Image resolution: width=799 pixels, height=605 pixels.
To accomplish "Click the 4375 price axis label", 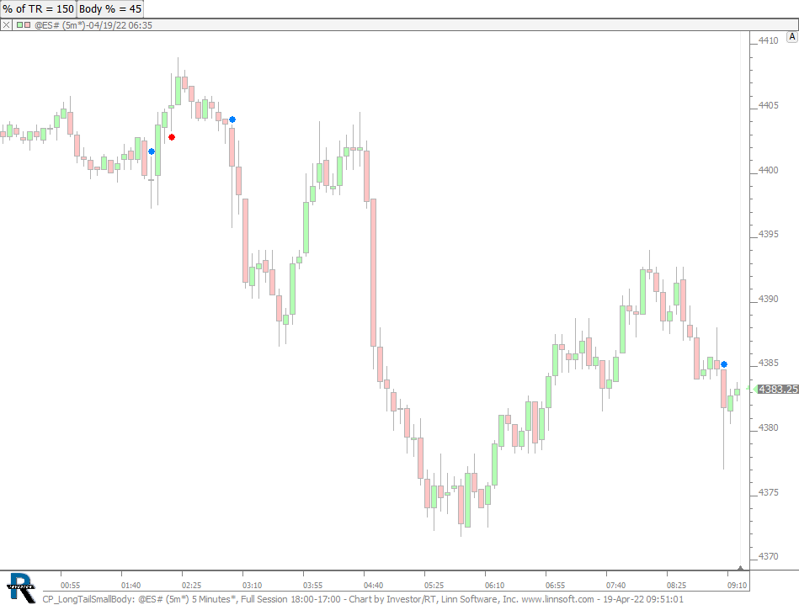I will click(769, 492).
